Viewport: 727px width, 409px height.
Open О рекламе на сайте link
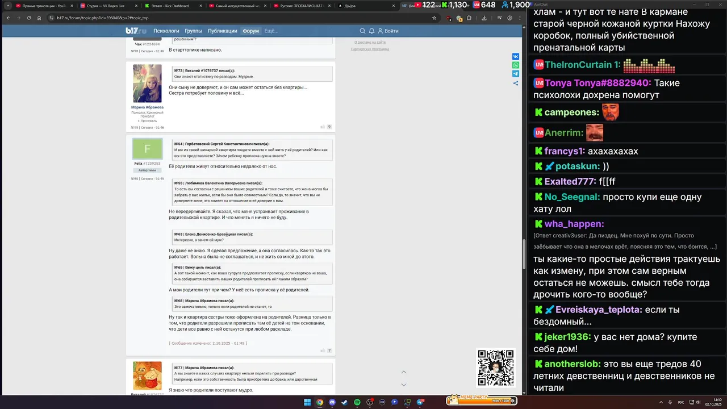tap(370, 42)
